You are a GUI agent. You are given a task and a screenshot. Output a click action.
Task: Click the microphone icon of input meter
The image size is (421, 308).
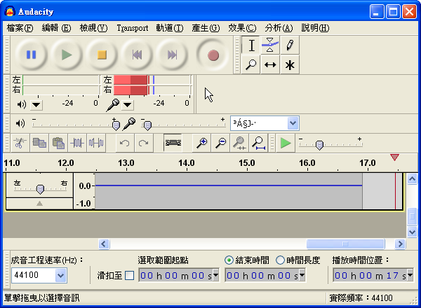[112, 105]
